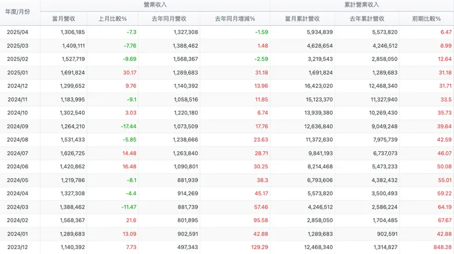Image resolution: width=454 pixels, height=254 pixels.
Task: Select the 2024/02 row label
Action: point(18,220)
